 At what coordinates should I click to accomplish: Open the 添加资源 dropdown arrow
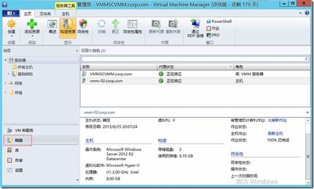click(32, 36)
